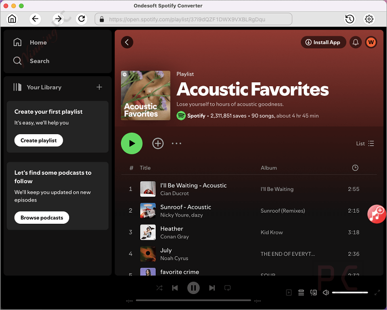
Task: Select track Heather
Action: coord(172,229)
